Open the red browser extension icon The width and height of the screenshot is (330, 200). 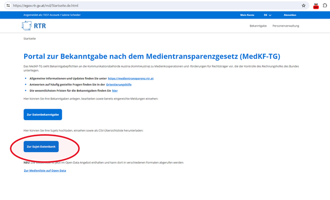coord(316,6)
